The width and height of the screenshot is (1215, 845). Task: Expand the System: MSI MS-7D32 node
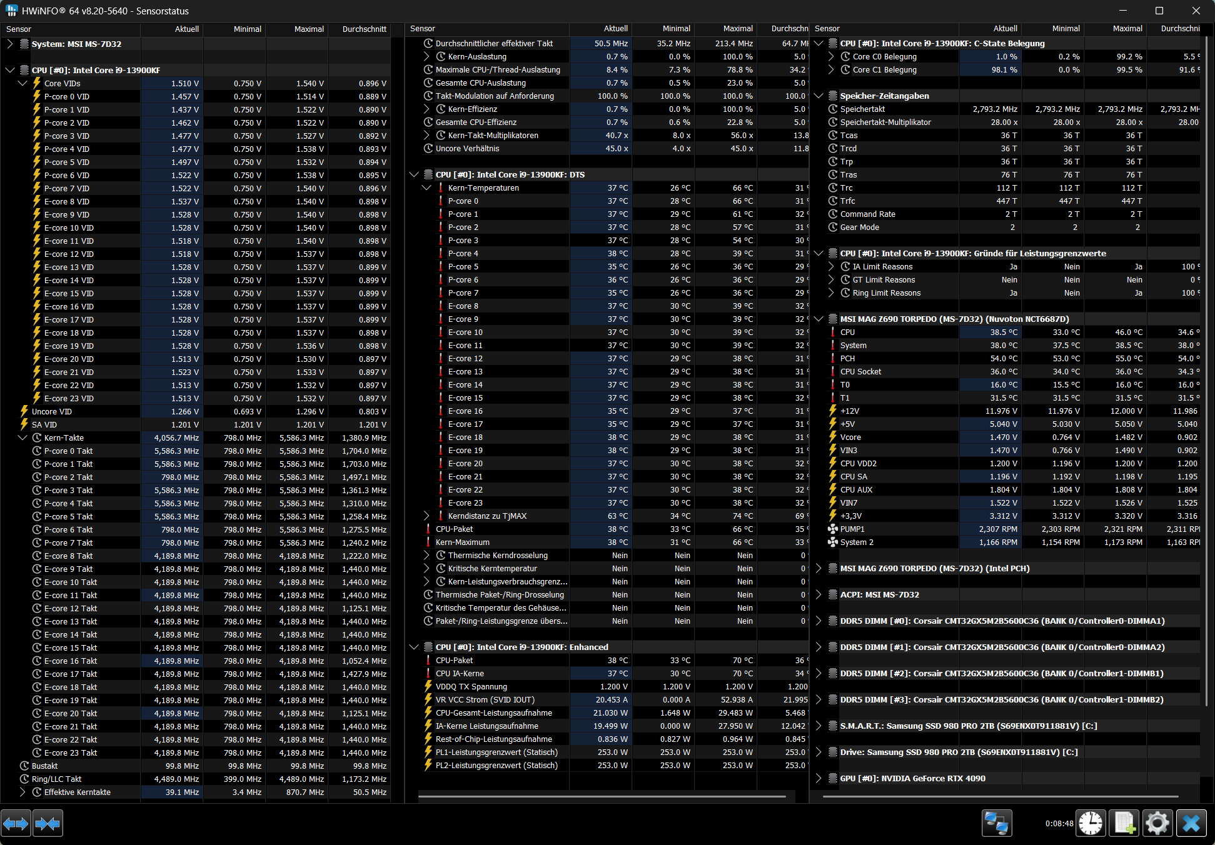coord(9,44)
